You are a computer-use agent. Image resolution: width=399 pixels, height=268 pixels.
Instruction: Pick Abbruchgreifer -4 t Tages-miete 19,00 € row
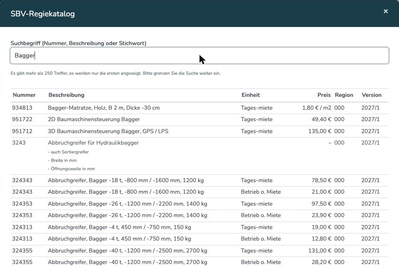tap(199, 227)
